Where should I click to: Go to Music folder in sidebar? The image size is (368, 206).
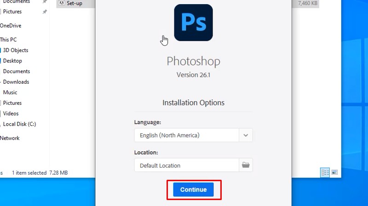10,92
